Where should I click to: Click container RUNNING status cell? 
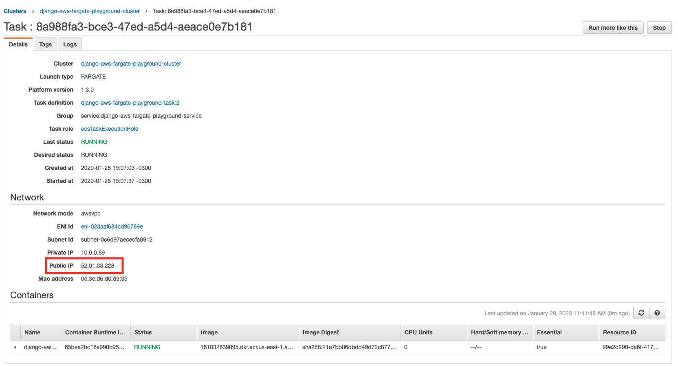pos(147,347)
